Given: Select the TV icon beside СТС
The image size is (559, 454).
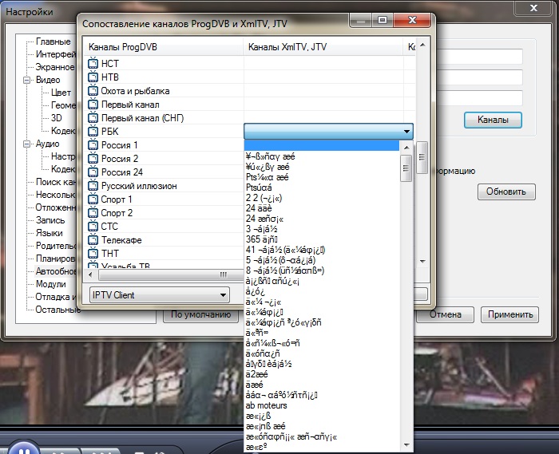Looking at the screenshot, I should click(x=93, y=227).
